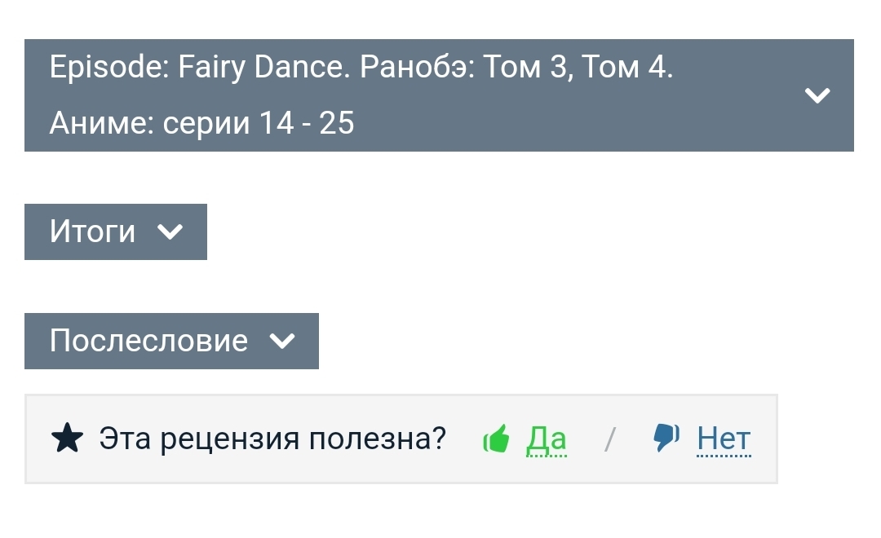The width and height of the screenshot is (881, 538).
Task: Click the Итоги spoiler label
Action: pos(92,232)
